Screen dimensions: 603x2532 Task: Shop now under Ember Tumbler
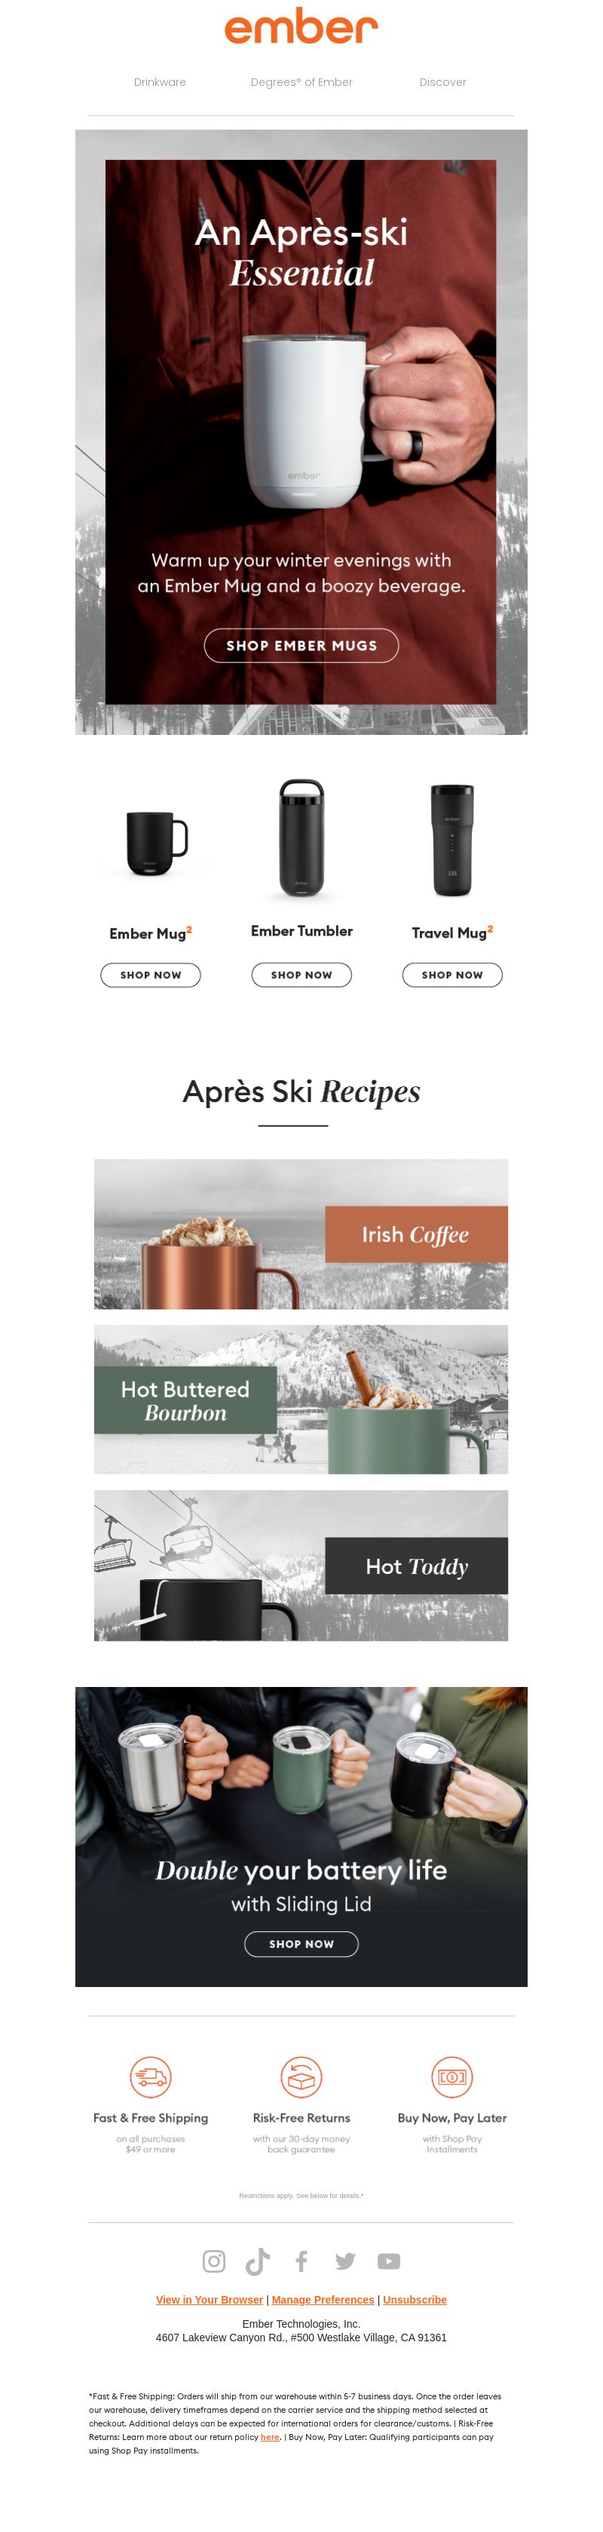pos(301,975)
